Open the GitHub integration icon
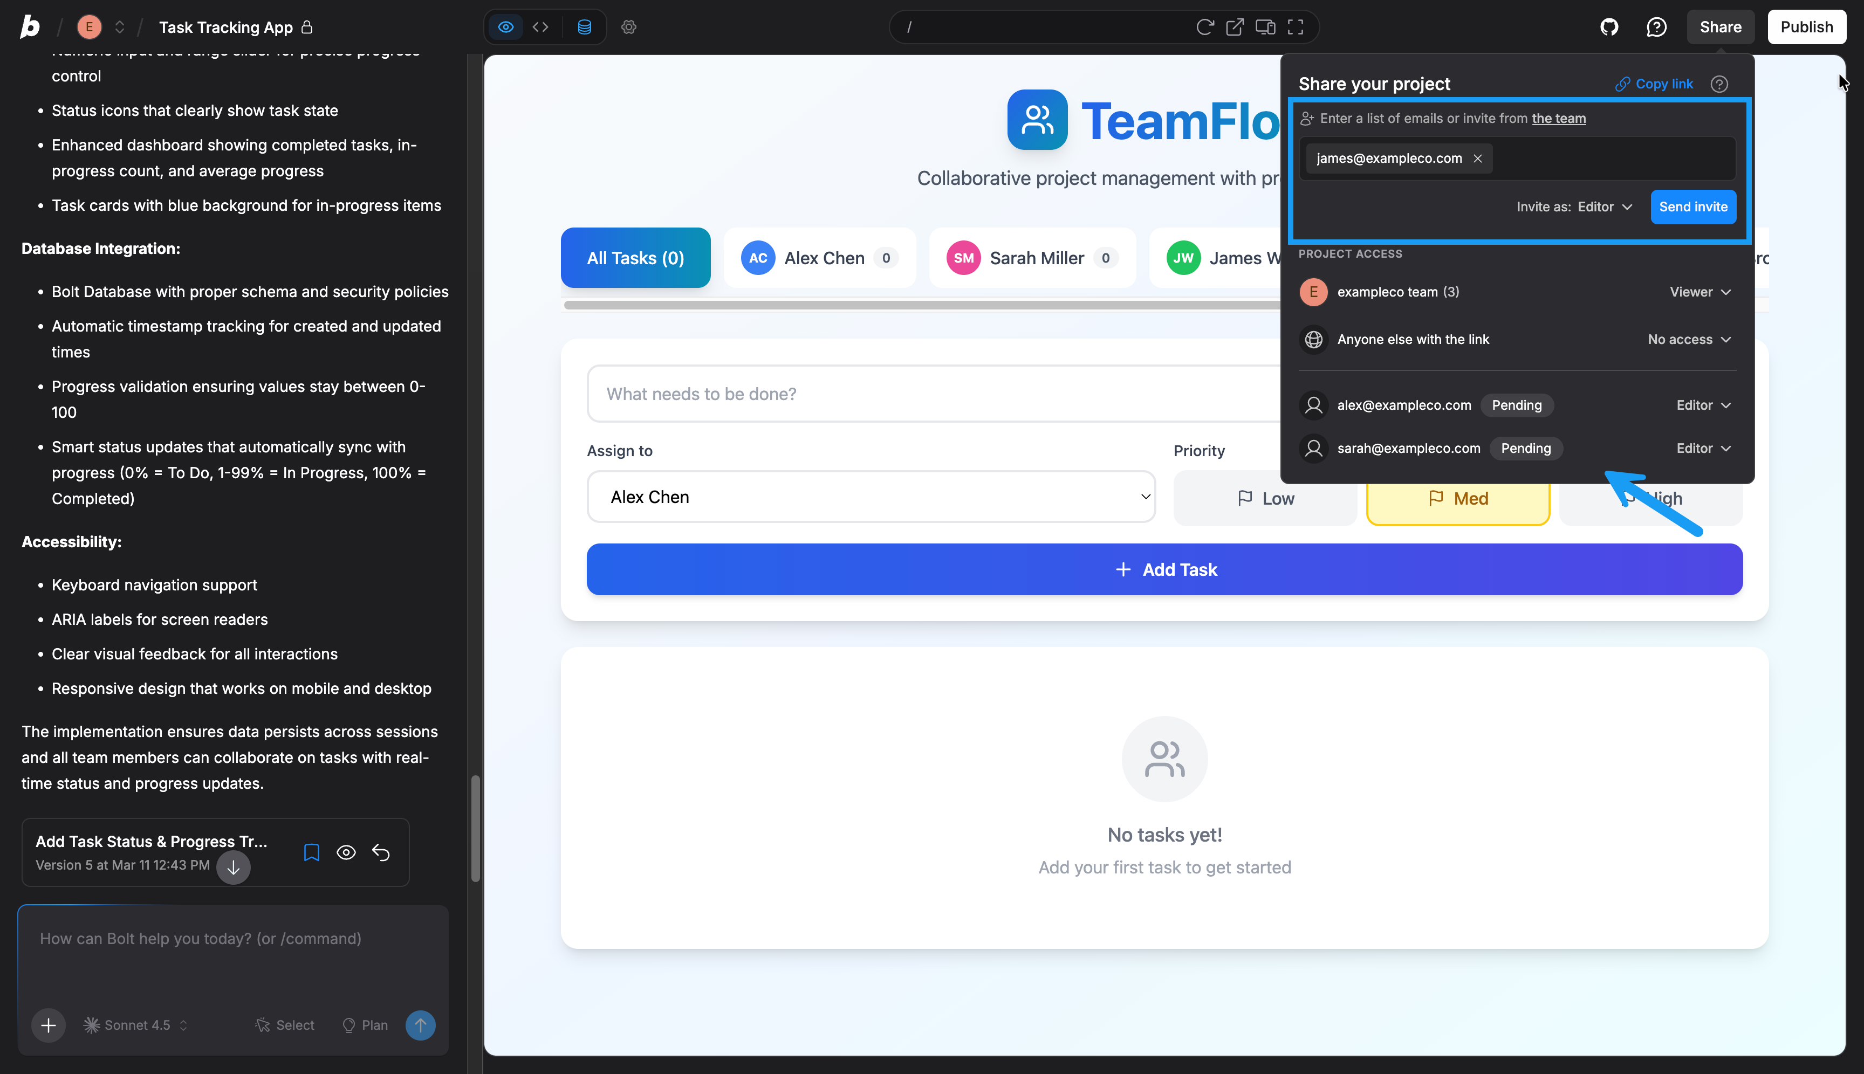 click(x=1609, y=27)
